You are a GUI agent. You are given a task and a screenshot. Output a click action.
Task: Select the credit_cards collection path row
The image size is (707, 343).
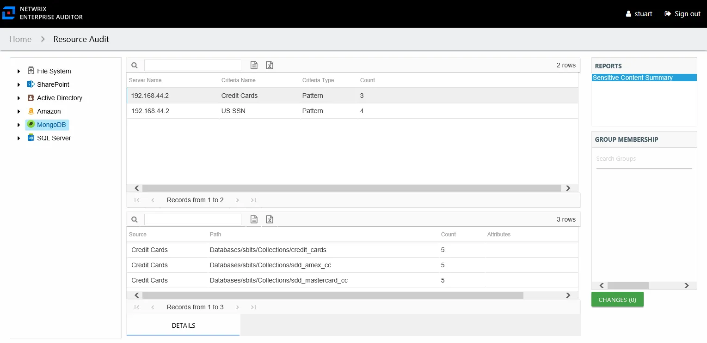[x=352, y=250]
